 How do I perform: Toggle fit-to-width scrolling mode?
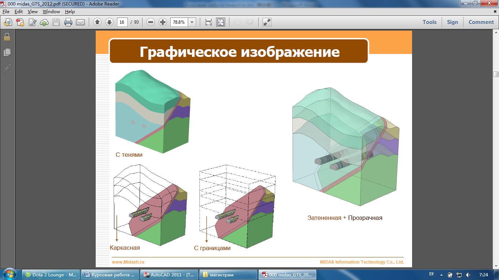[209, 22]
